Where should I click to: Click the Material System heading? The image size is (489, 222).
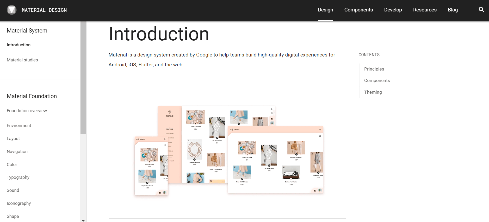[27, 30]
